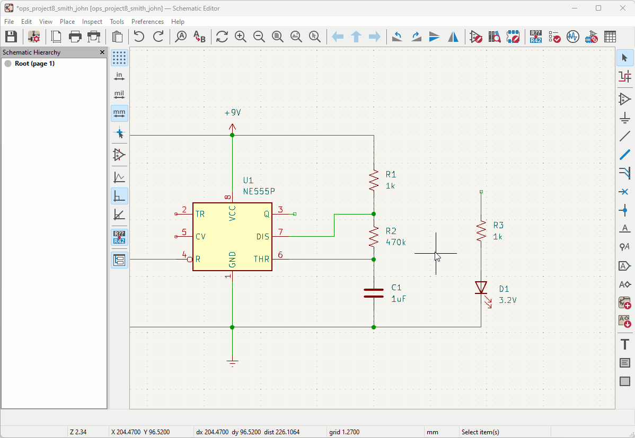Image resolution: width=635 pixels, height=438 pixels.
Task: Click the R3 resistor symbol in the schematic
Action: pos(481,231)
